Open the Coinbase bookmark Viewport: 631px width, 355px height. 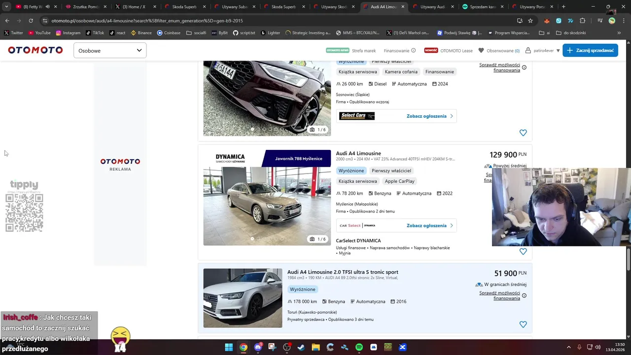click(x=169, y=33)
